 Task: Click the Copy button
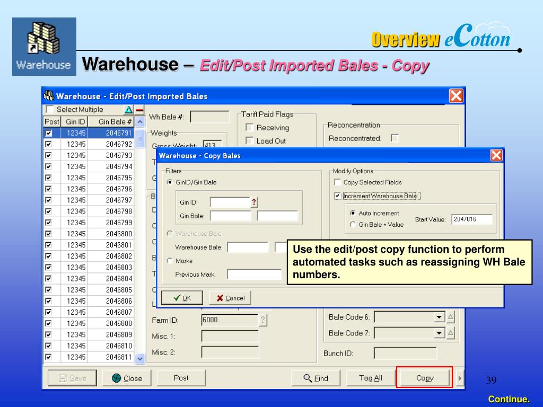point(425,378)
